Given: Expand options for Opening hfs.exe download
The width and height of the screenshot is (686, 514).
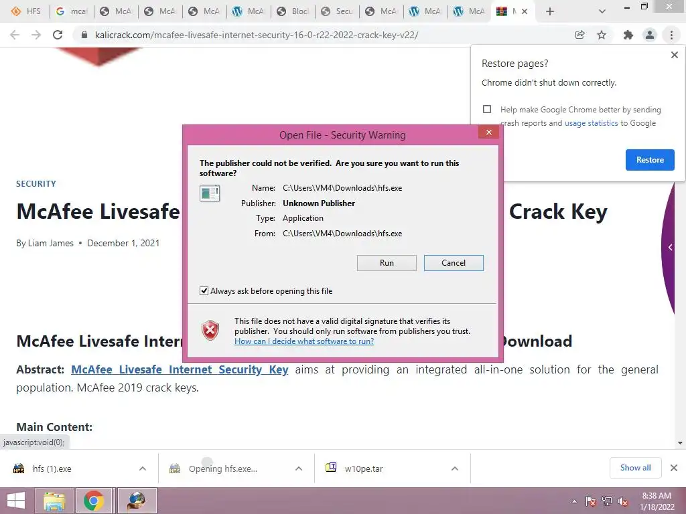Looking at the screenshot, I should coord(299,469).
